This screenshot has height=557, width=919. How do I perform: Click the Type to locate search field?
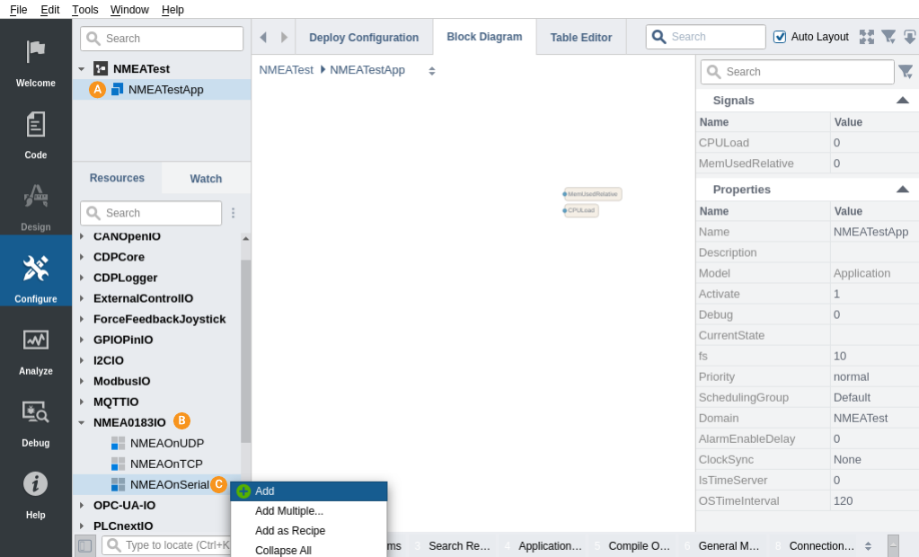175,545
